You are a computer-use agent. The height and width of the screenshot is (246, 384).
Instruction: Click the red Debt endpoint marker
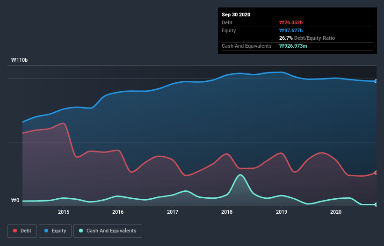tap(376, 173)
